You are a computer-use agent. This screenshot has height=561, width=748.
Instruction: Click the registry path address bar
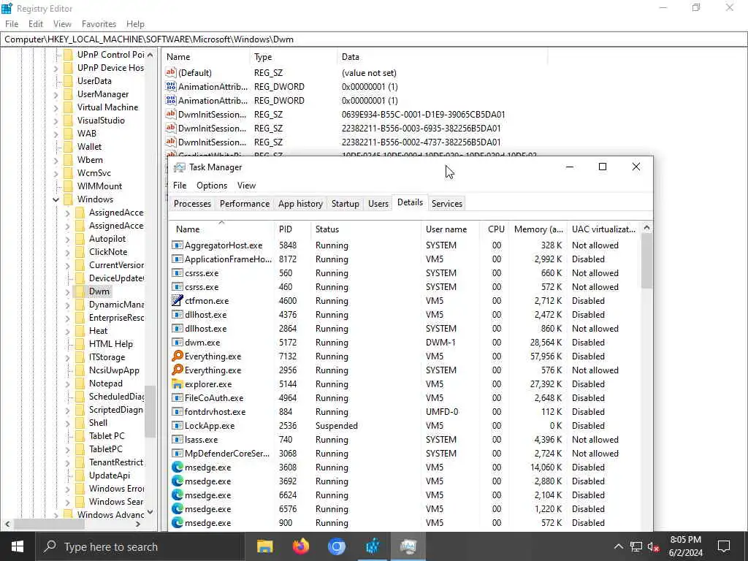tap(374, 39)
